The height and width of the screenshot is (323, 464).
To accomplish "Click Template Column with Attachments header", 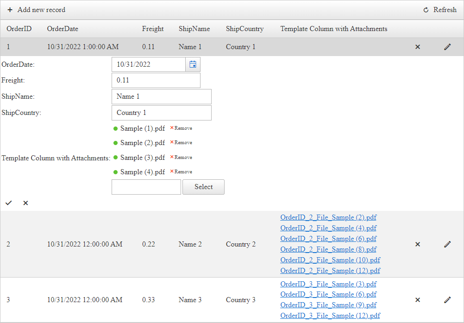I will [x=334, y=29].
